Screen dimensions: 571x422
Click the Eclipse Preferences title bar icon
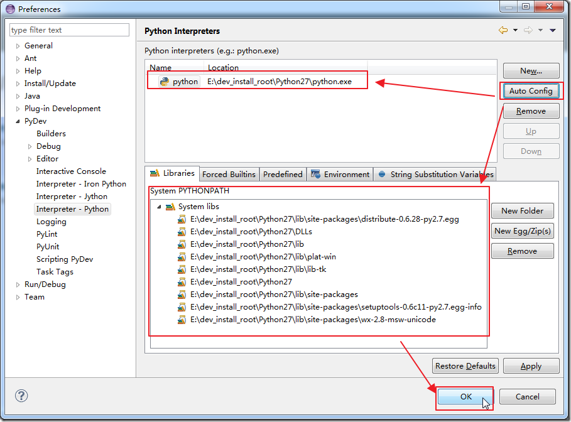[x=9, y=9]
